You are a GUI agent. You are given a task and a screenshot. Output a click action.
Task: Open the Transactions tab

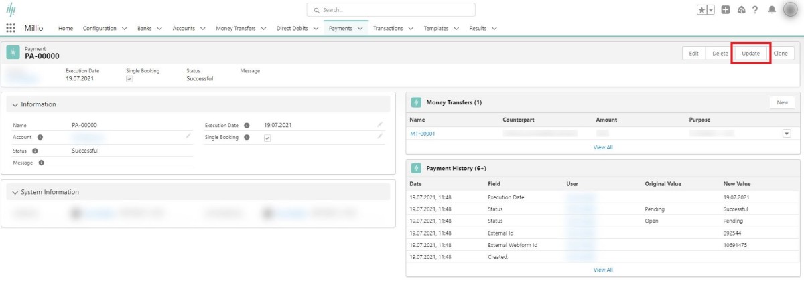coord(388,29)
